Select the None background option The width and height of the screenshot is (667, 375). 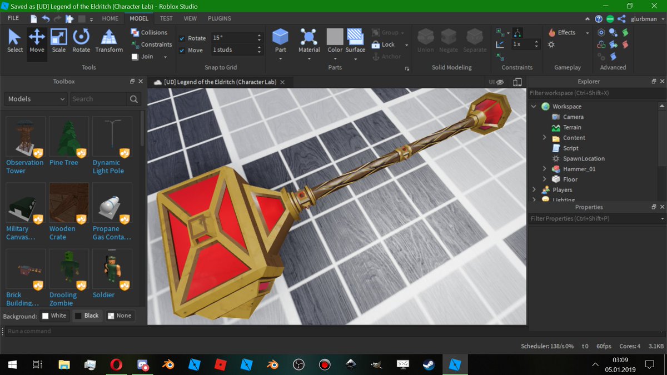click(120, 316)
